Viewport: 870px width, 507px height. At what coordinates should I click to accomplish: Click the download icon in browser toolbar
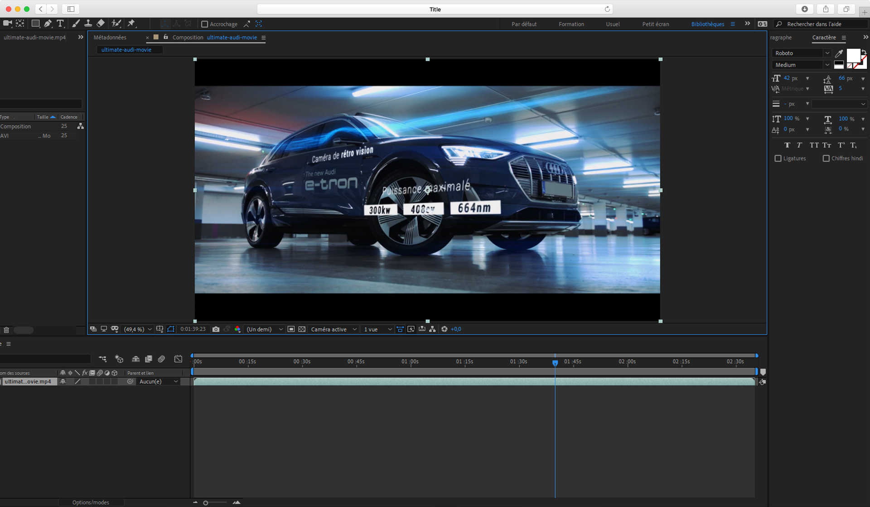coord(805,9)
